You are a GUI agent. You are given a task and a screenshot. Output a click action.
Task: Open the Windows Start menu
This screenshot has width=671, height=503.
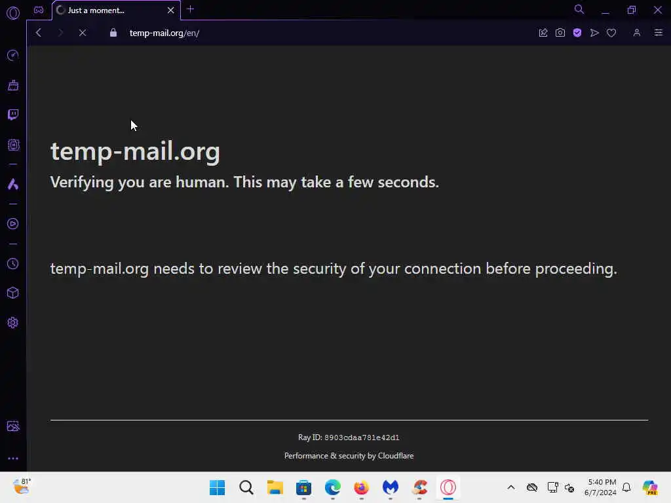coord(217,487)
